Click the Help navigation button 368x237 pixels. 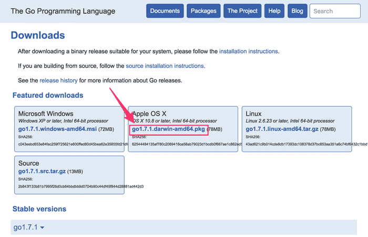click(x=274, y=11)
